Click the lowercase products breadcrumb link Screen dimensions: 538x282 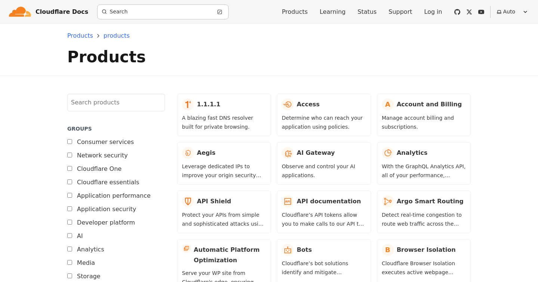coord(117,36)
